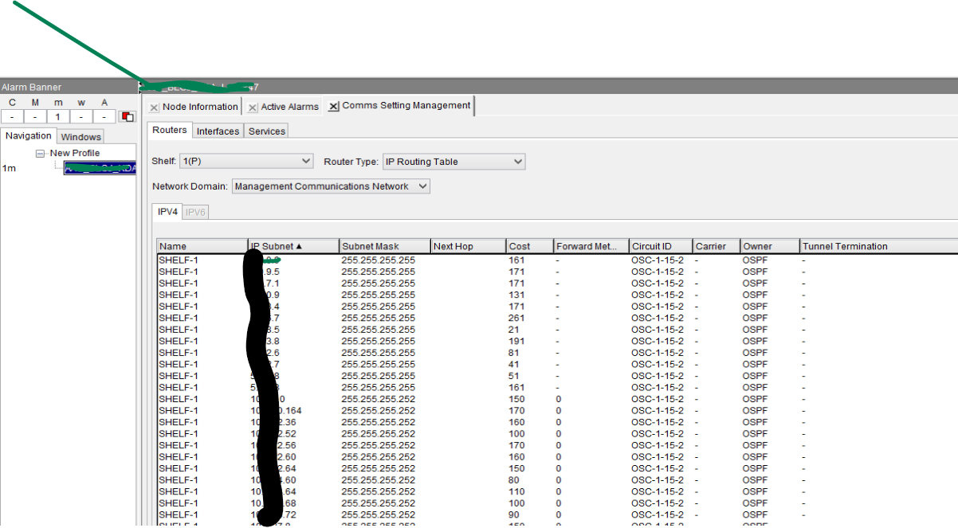Switch to the Interfaces sub-tab
The width and height of the screenshot is (958, 528).
tap(218, 131)
